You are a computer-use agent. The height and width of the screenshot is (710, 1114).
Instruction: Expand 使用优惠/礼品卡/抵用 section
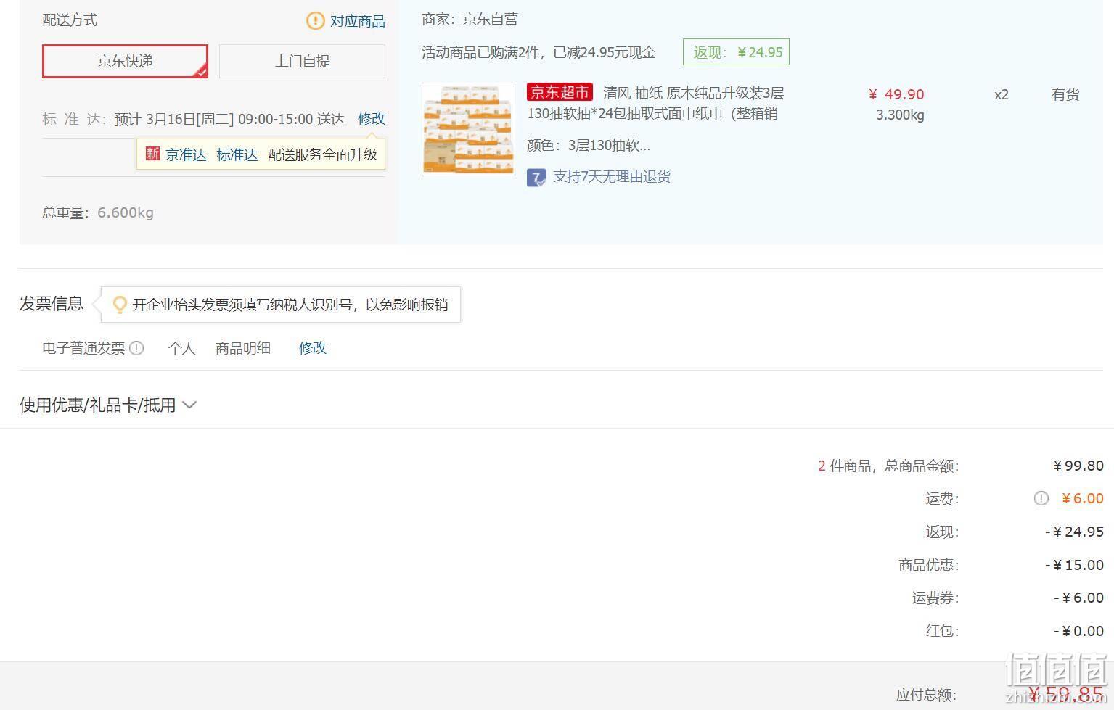click(108, 405)
